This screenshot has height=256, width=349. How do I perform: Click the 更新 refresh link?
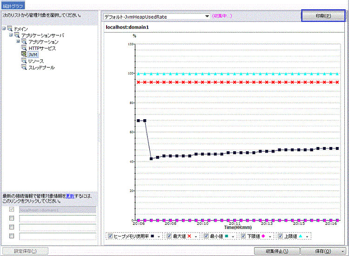[69, 195]
